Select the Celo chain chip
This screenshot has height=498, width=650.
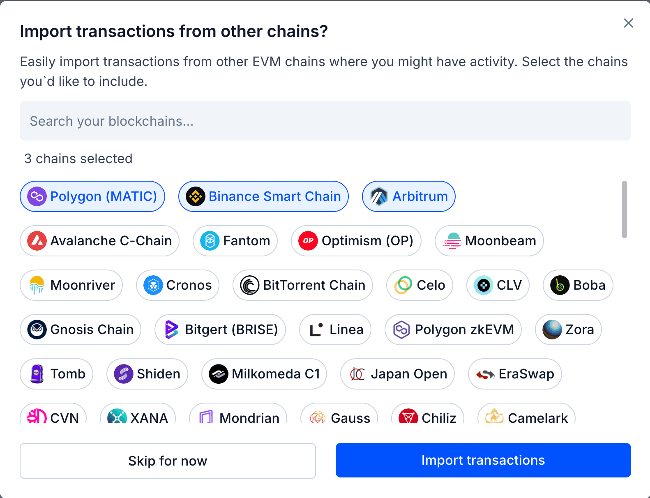tap(420, 285)
